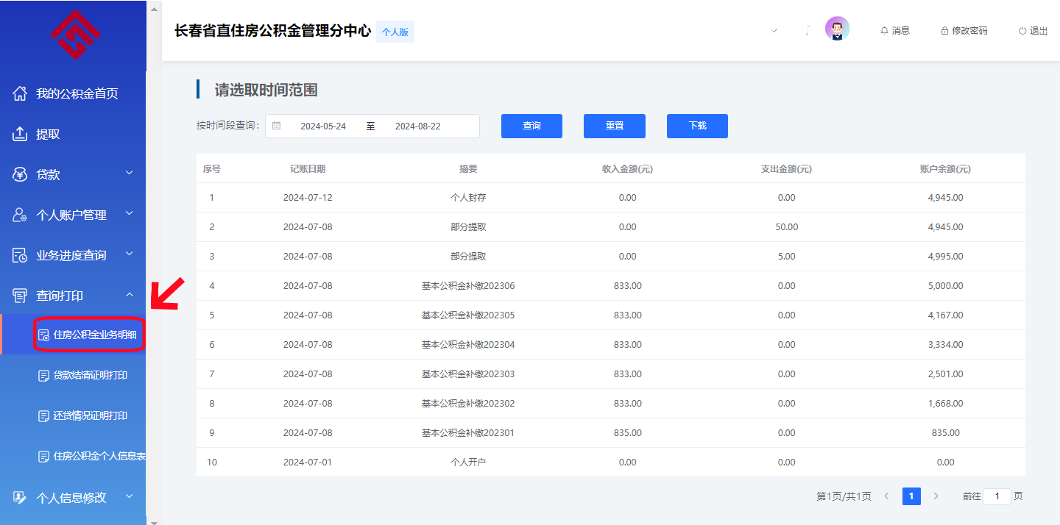Expand the 个人账户管理 chevron
Viewport: 1060px width, 525px height.
(x=130, y=213)
